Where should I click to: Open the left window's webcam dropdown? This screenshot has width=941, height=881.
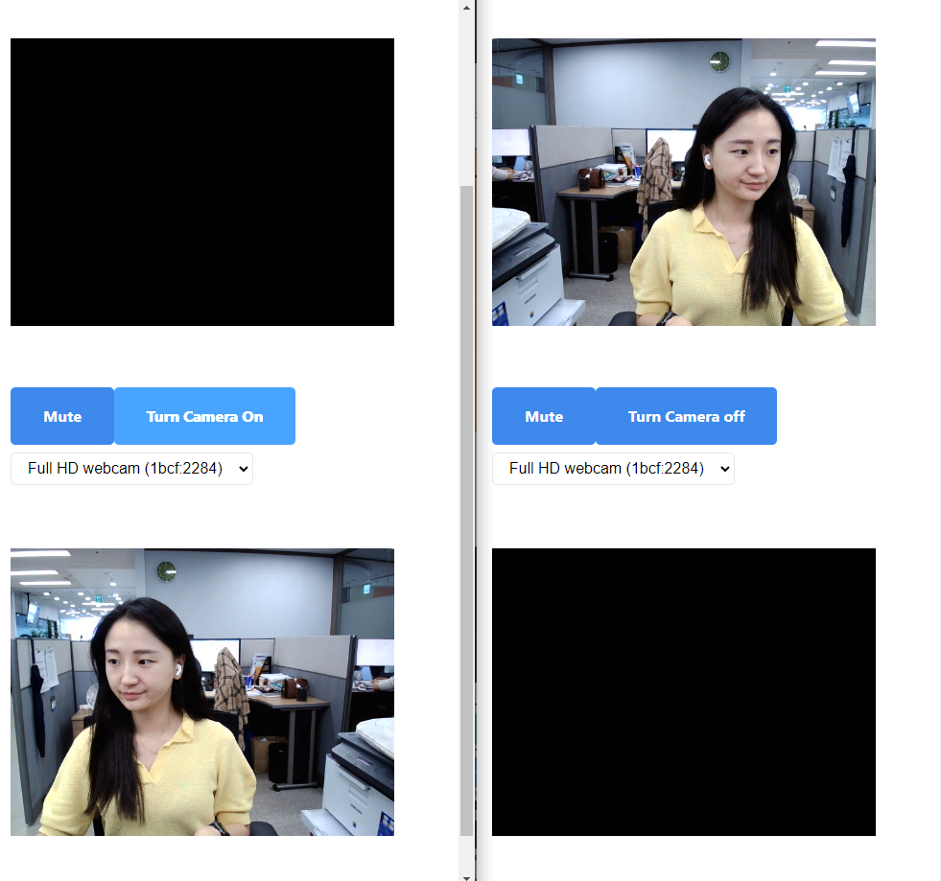click(132, 469)
